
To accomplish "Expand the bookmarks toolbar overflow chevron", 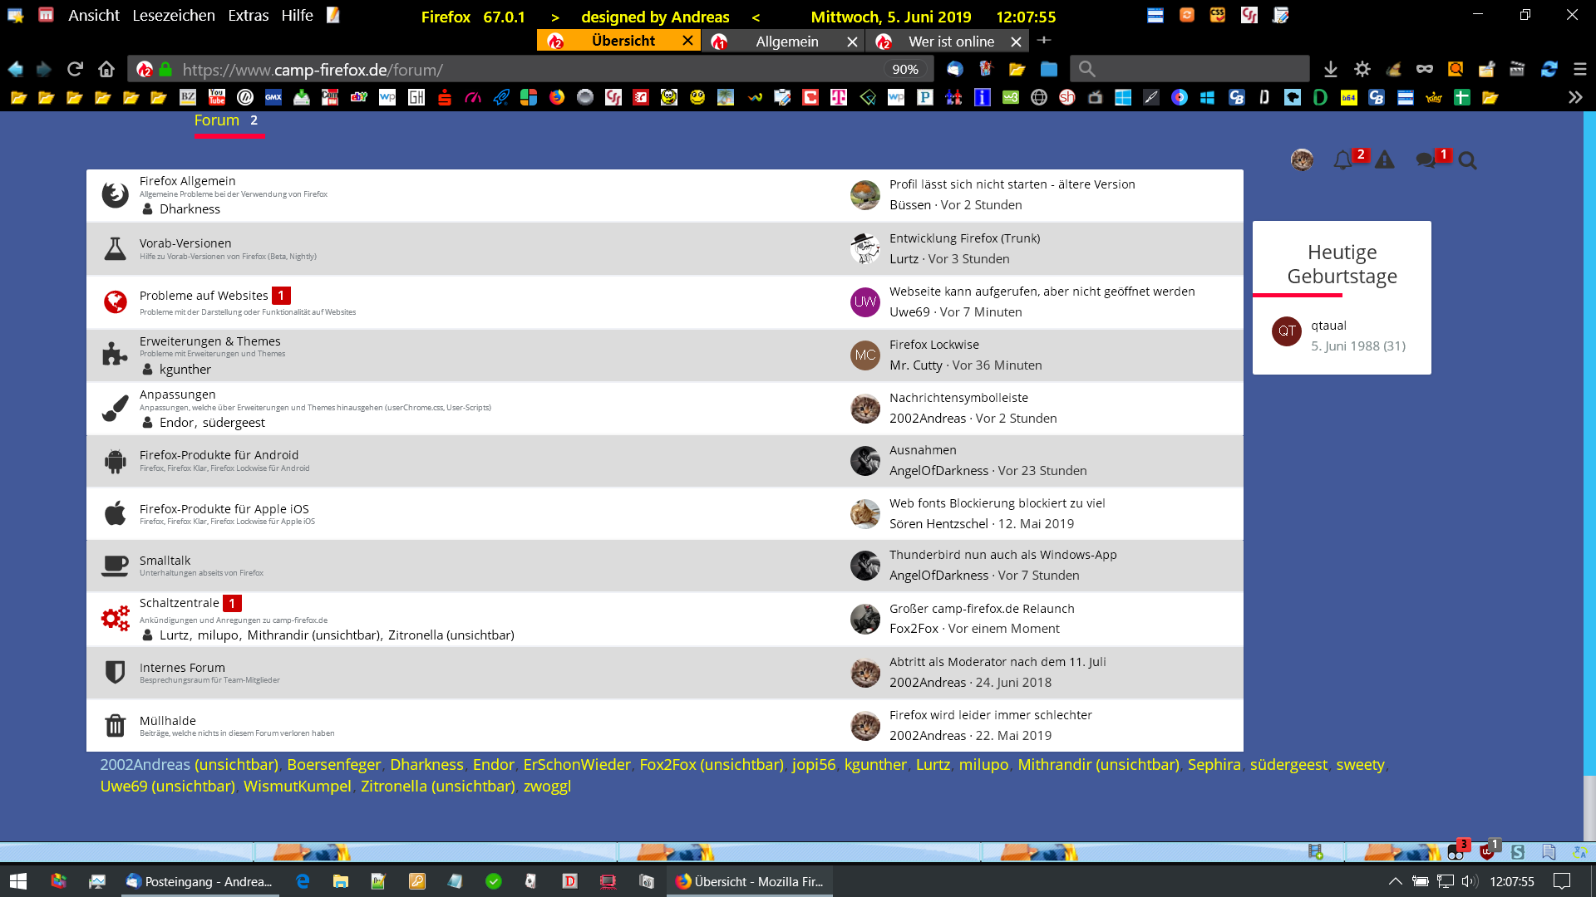I will tap(1574, 97).
